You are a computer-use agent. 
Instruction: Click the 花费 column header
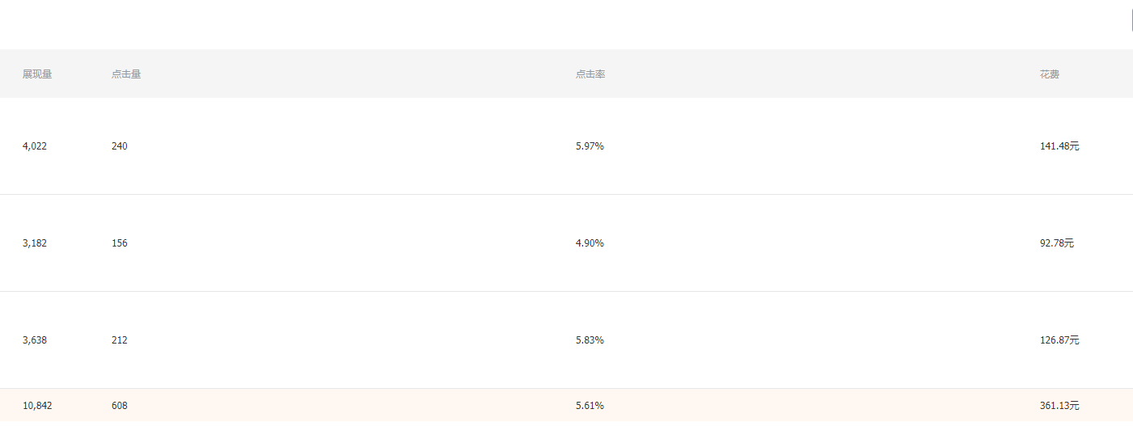click(x=1050, y=74)
